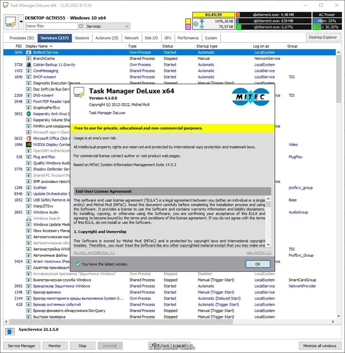The image size is (345, 353).
Task: Click the SysMain service icon
Action: tap(29, 188)
